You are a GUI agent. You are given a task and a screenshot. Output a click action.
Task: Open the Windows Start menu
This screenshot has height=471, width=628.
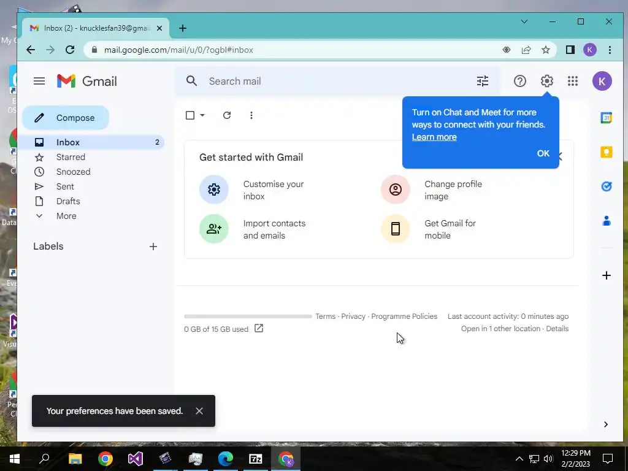coord(15,459)
